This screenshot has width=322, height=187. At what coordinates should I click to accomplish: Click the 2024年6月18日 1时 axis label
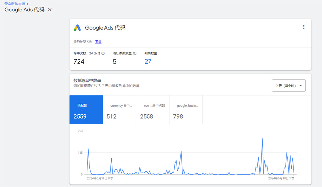pos(281,178)
